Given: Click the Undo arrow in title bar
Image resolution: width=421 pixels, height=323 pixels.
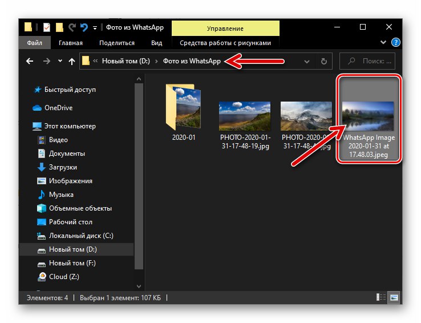Looking at the screenshot, I should pyautogui.click(x=84, y=27).
